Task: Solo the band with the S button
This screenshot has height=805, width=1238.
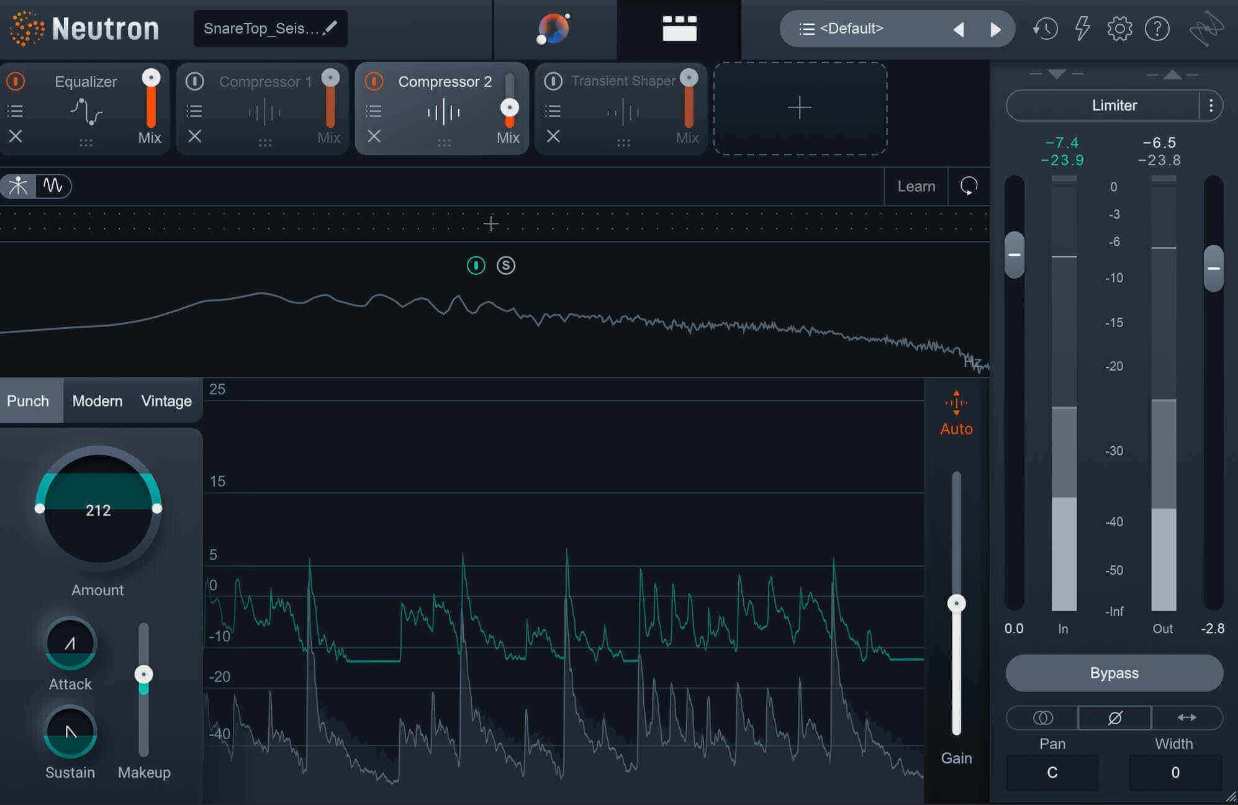Action: coord(505,266)
